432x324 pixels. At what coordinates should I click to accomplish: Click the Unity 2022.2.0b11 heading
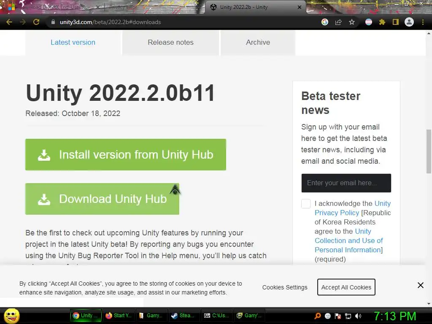[120, 93]
